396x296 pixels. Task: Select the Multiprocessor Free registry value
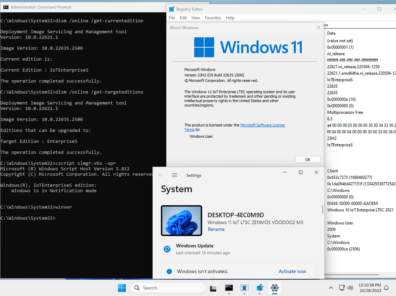point(345,112)
